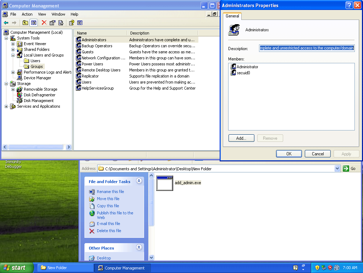Click the Back arrow in Computer Management toolbar
Image resolution: width=363 pixels, height=273 pixels.
pyautogui.click(x=6, y=23)
